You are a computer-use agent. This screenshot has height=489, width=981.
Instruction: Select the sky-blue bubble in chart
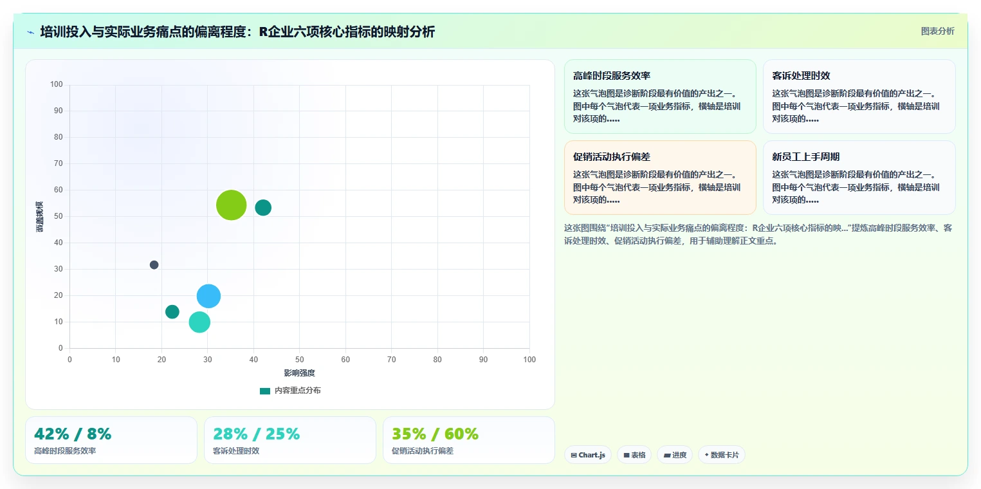point(208,296)
